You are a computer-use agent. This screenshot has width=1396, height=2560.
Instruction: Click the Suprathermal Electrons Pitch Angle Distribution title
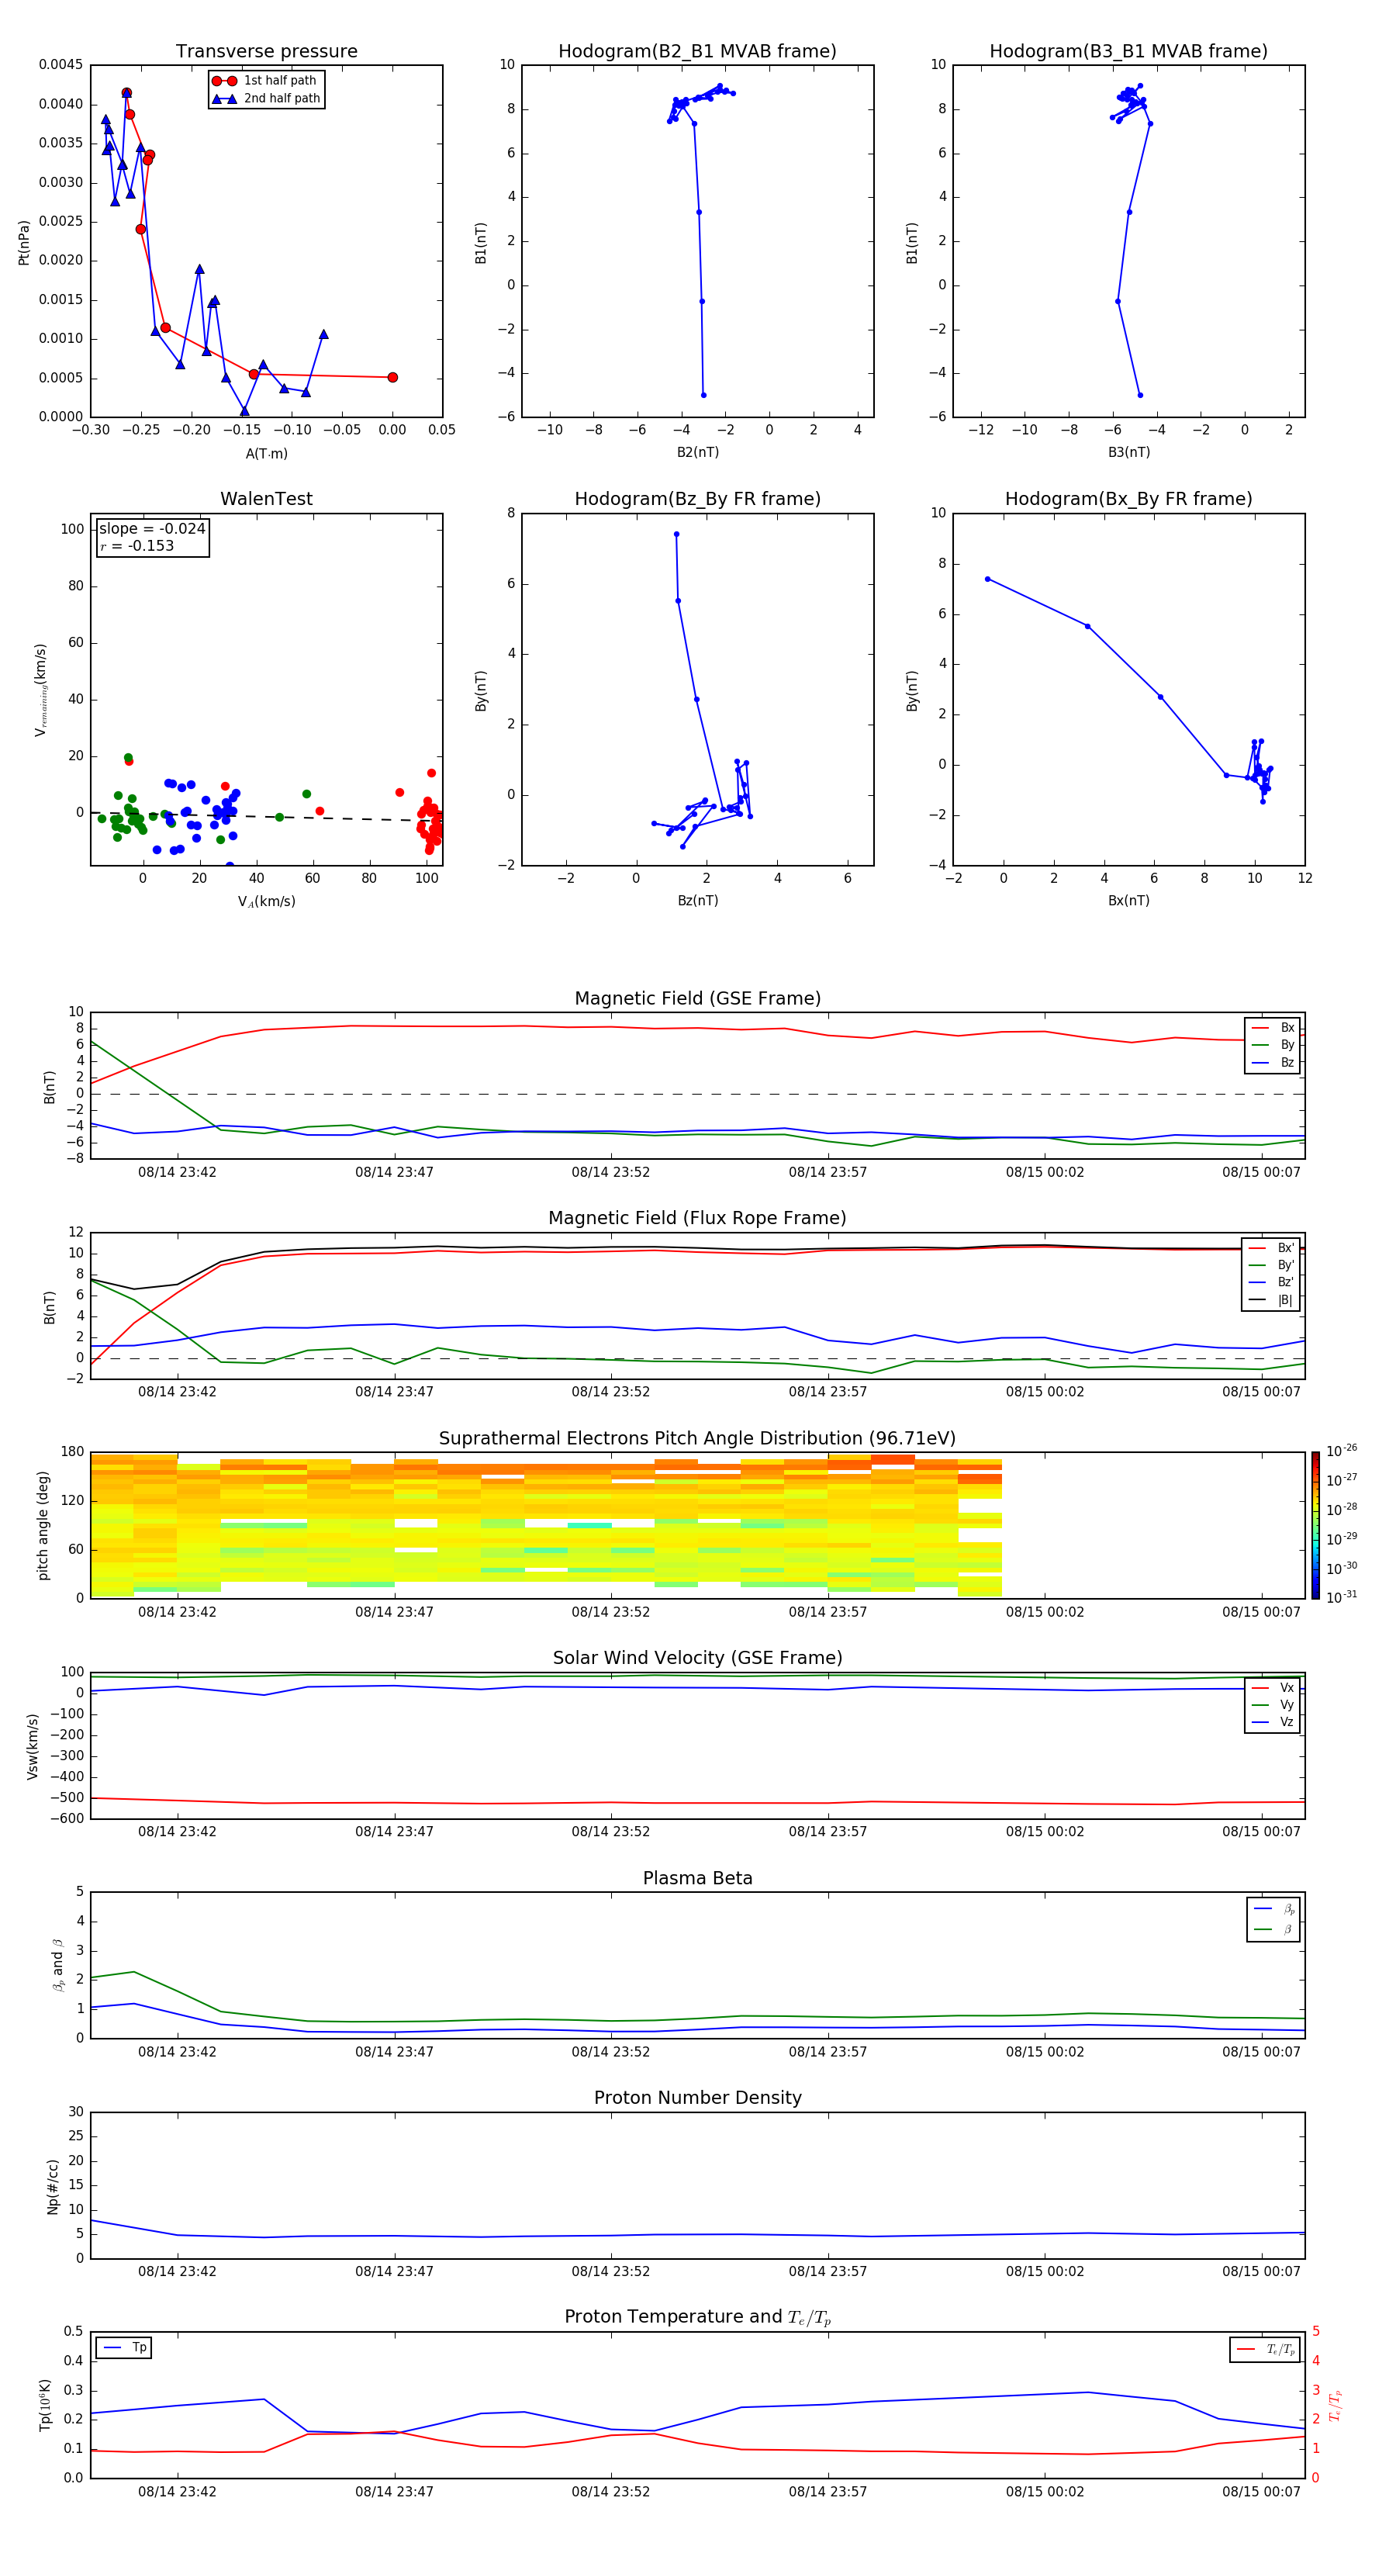click(x=697, y=1439)
